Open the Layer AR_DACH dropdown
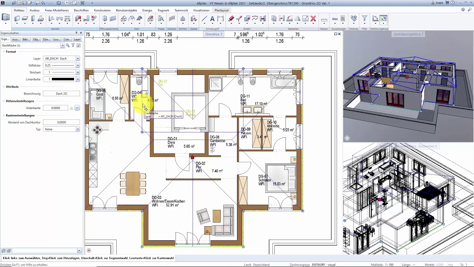474x267 pixels. (x=77, y=59)
